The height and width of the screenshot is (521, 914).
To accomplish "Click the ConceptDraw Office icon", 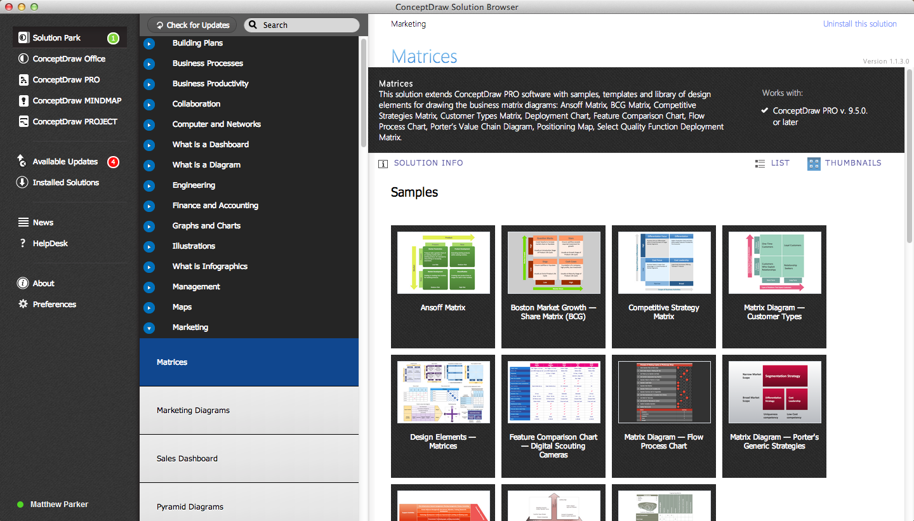I will pos(23,58).
